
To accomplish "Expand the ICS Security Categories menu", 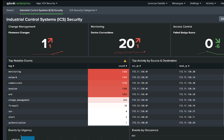I will [83, 10].
